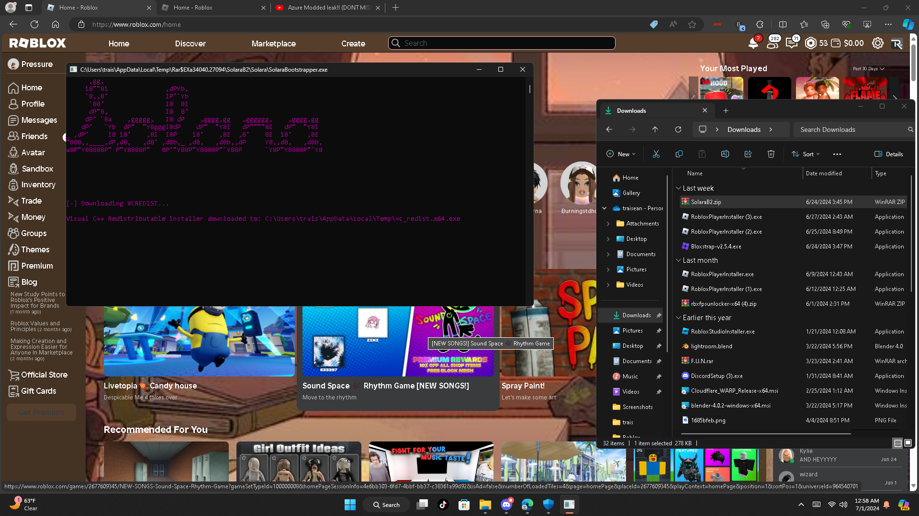This screenshot has height=516, width=919.
Task: Switch Explorer to details list view
Action: [x=897, y=443]
